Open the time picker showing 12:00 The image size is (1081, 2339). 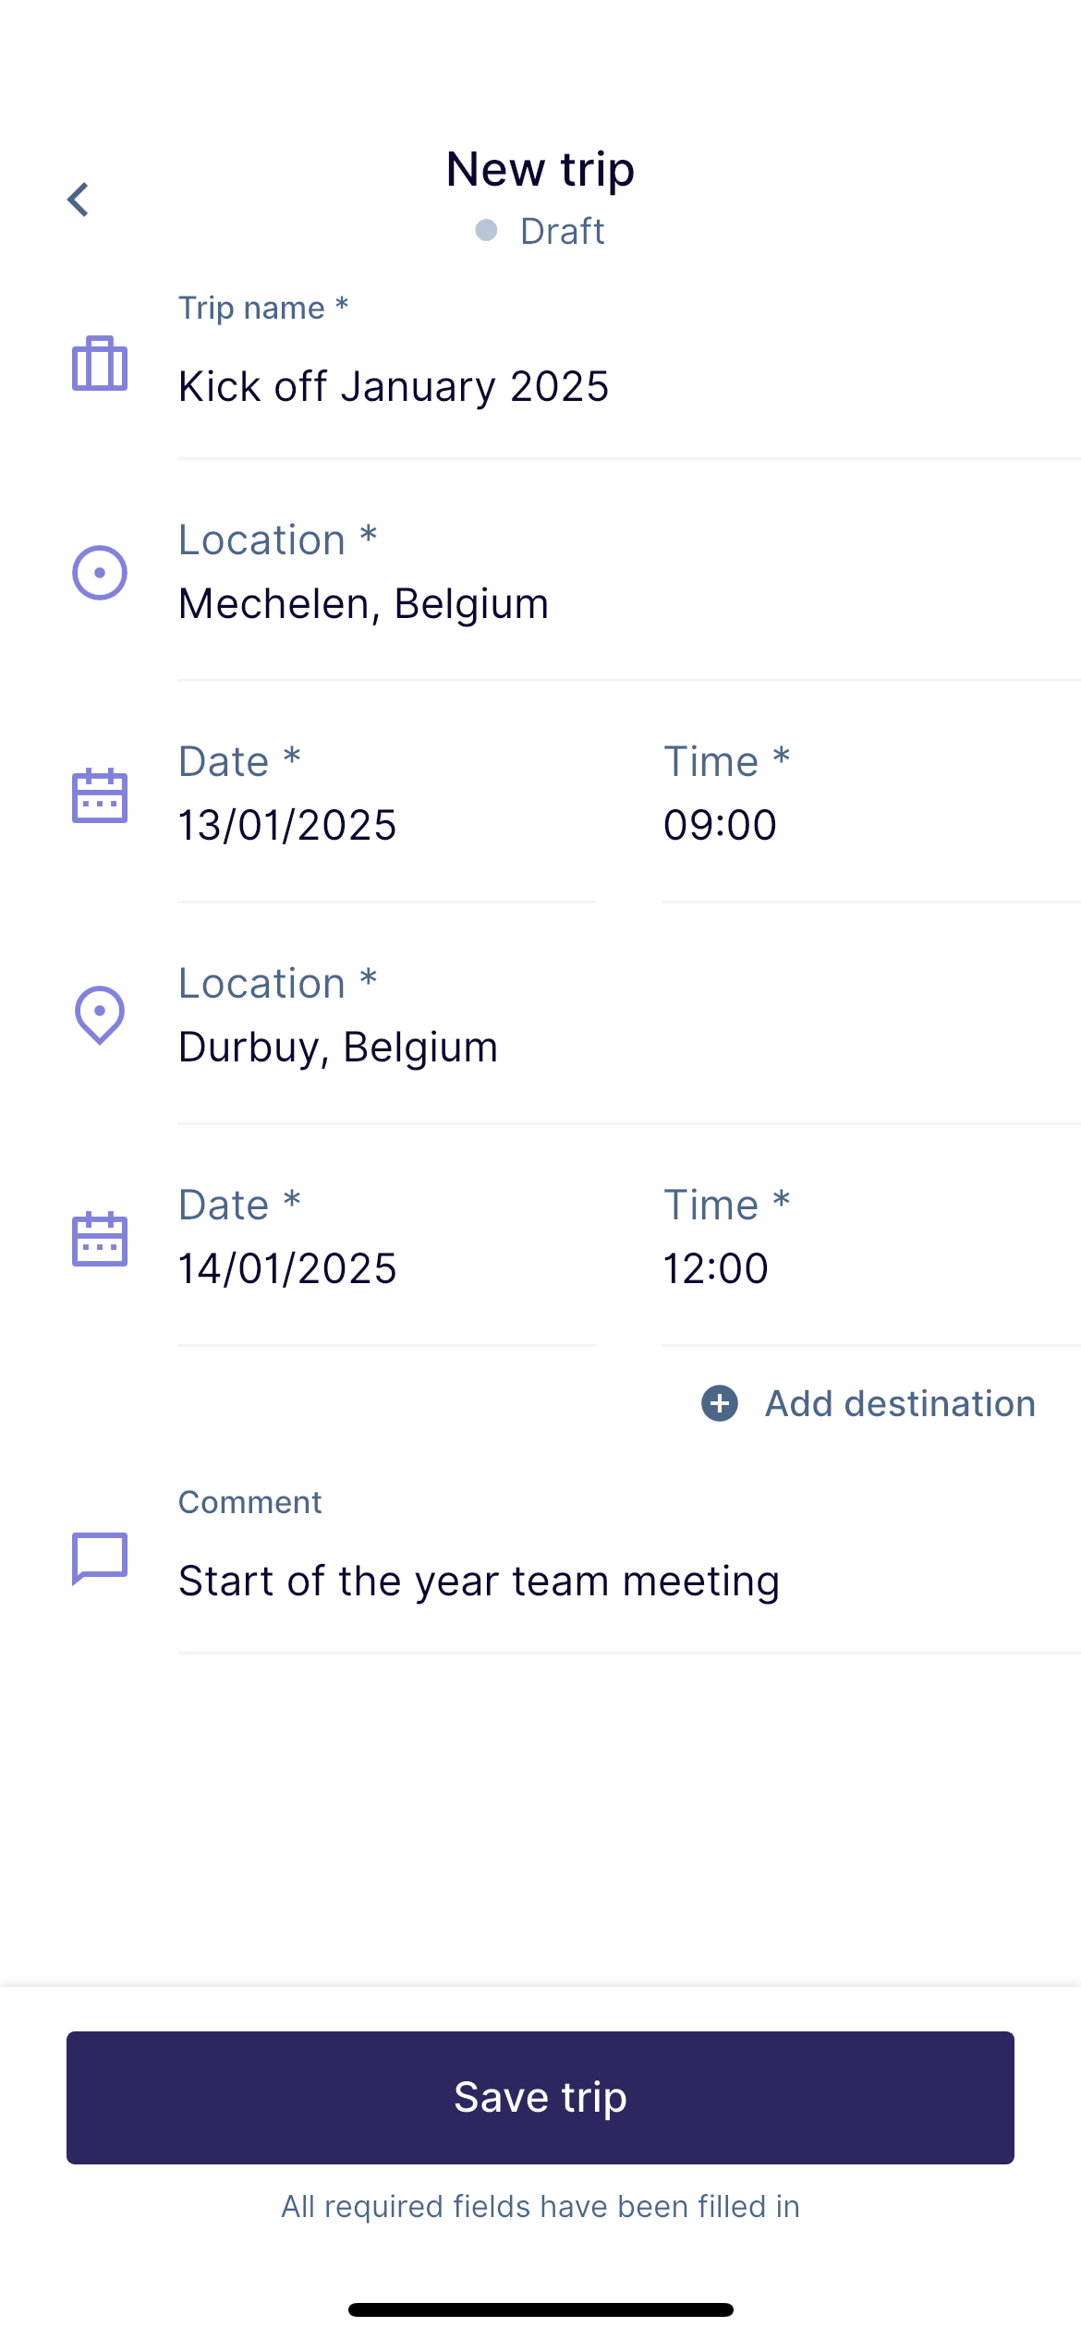pyautogui.click(x=871, y=1238)
